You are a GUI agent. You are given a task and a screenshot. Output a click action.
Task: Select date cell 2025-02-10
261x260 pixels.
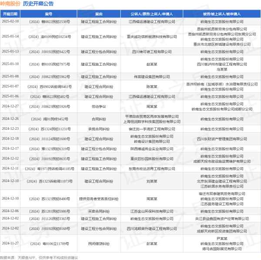pyautogui.click(x=10, y=21)
